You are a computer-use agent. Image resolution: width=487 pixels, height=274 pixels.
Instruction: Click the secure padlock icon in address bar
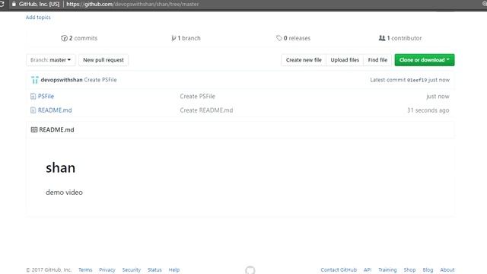click(14, 5)
